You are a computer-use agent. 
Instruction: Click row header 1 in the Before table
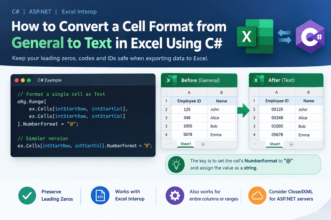coord(166,101)
